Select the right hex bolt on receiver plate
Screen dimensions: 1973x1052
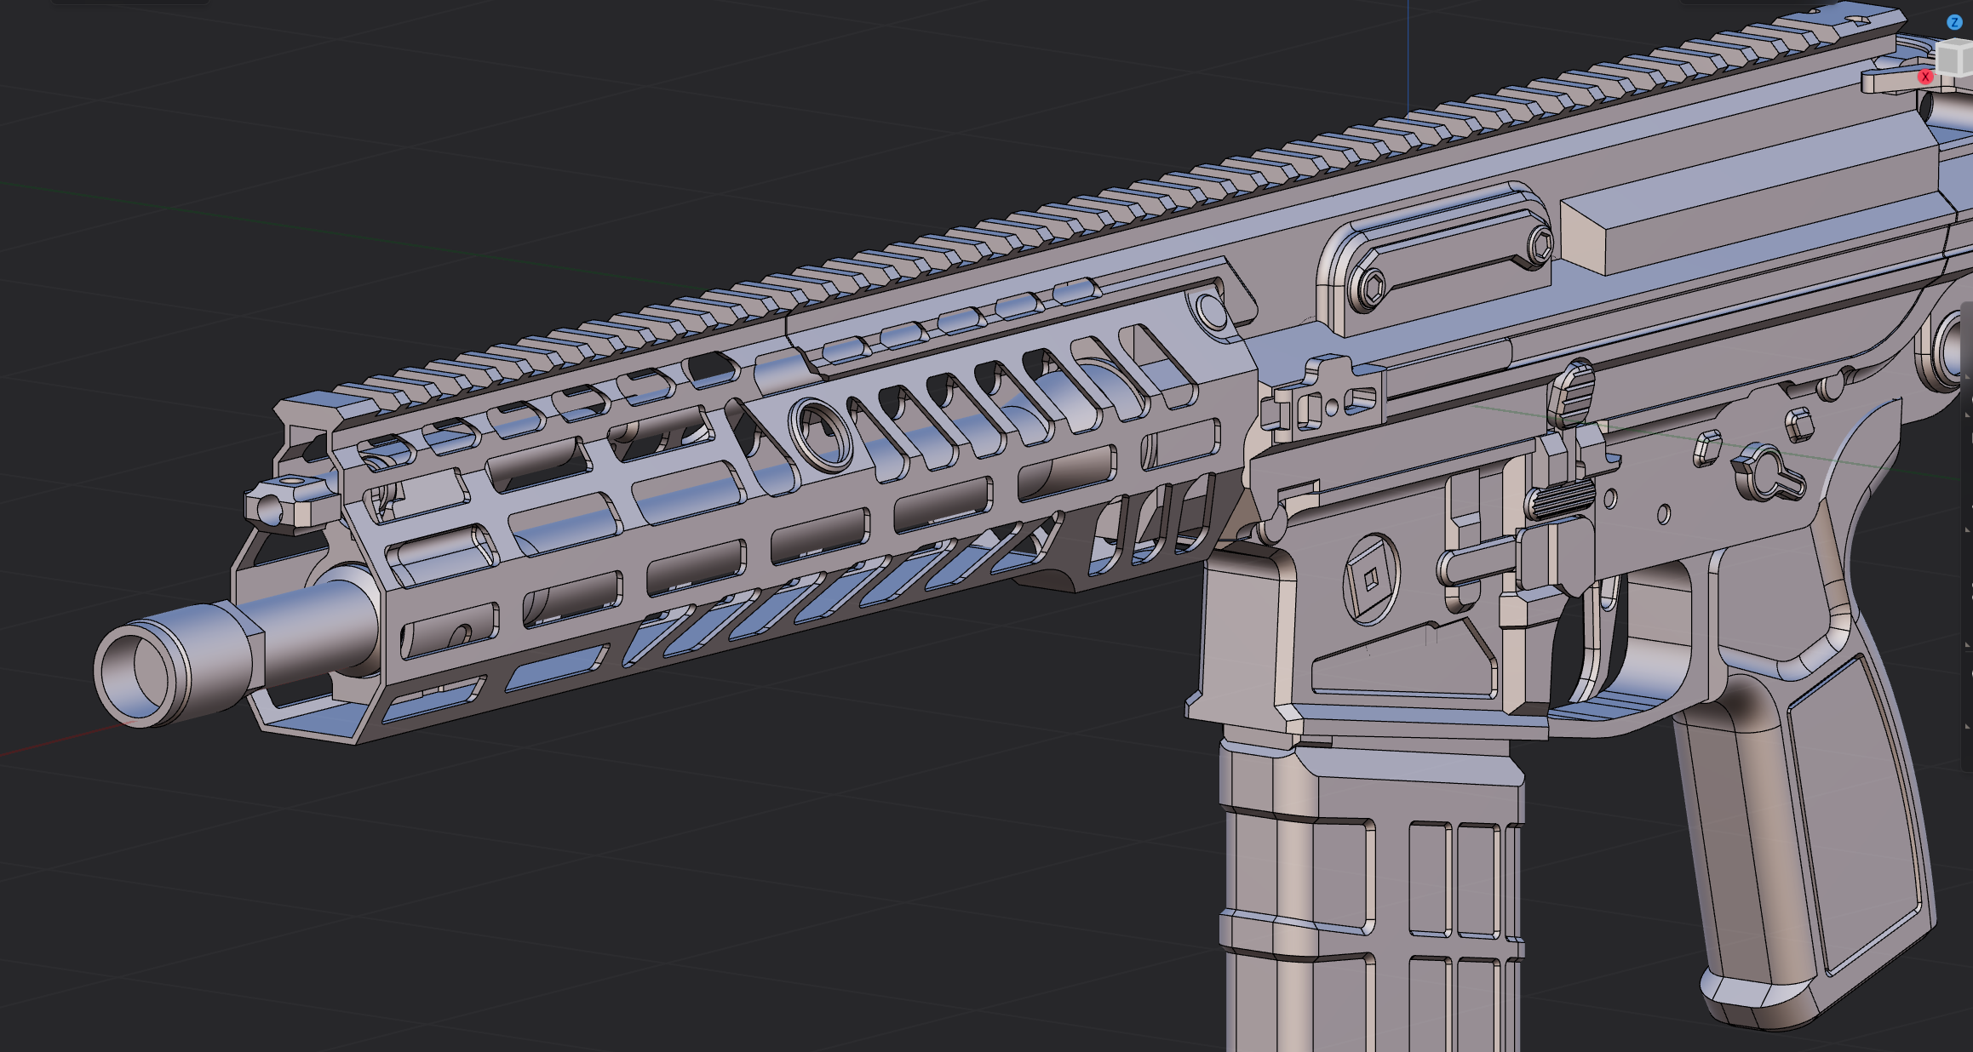coord(1540,245)
